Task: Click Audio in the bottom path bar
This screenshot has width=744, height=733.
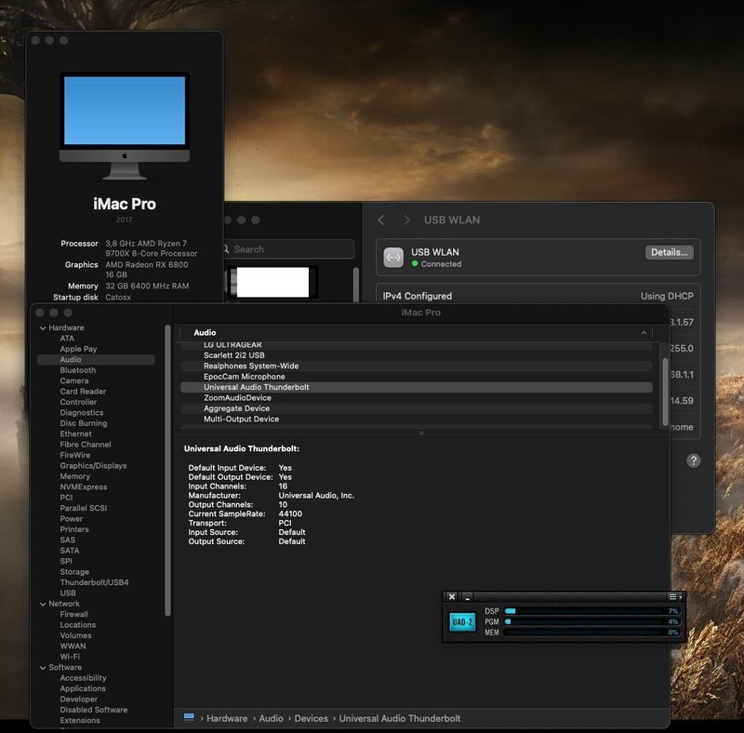Action: point(271,718)
